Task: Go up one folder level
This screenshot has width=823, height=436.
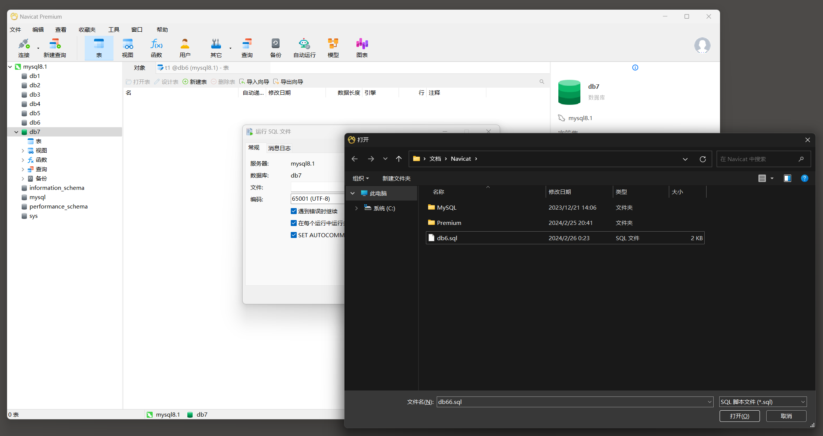Action: 399,159
